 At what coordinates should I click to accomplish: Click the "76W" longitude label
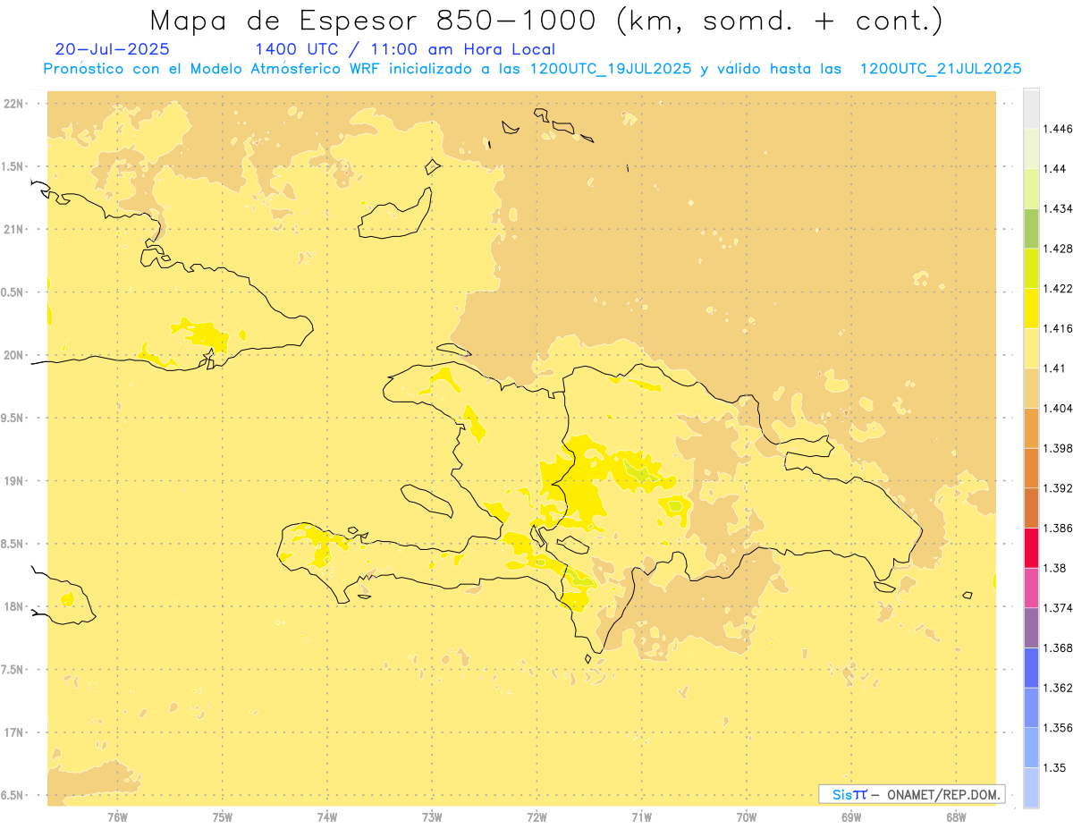[x=117, y=817]
